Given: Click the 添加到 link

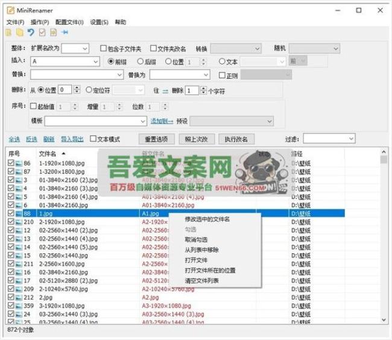Looking at the screenshot, I should [x=162, y=121].
